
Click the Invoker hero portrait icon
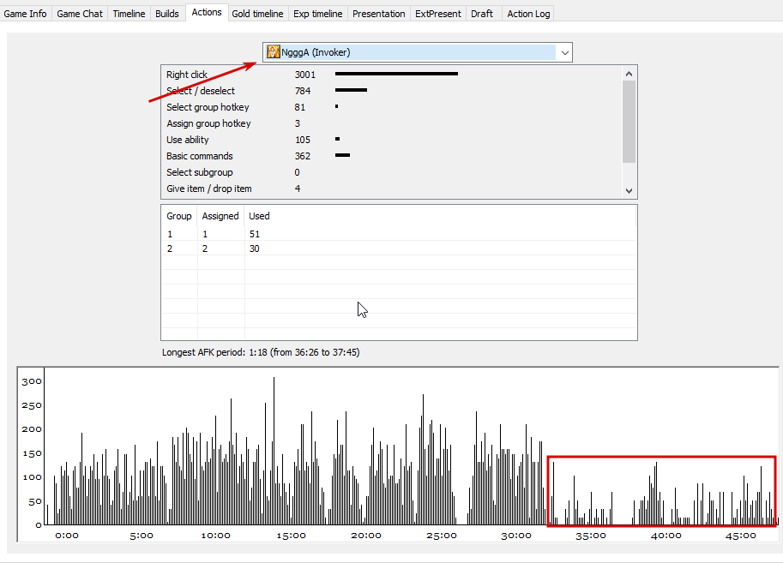click(x=274, y=52)
